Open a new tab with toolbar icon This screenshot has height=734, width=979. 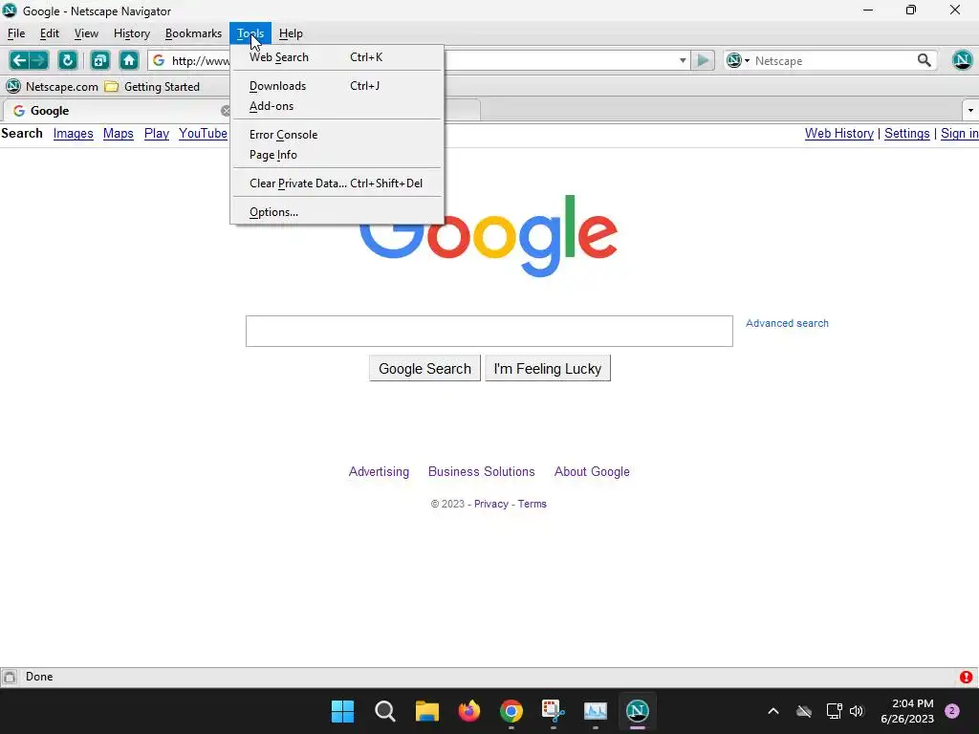[99, 60]
